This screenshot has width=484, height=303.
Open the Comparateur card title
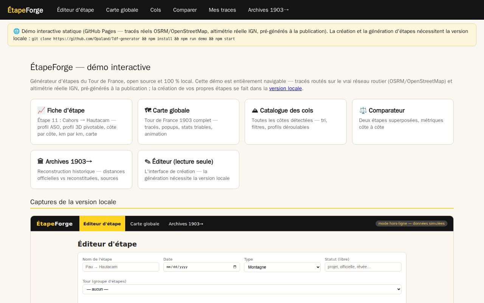(386, 111)
